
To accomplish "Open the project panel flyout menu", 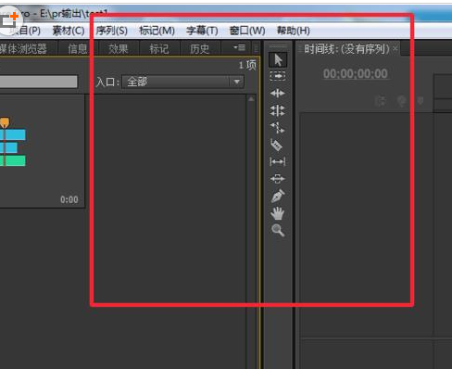I will point(239,47).
